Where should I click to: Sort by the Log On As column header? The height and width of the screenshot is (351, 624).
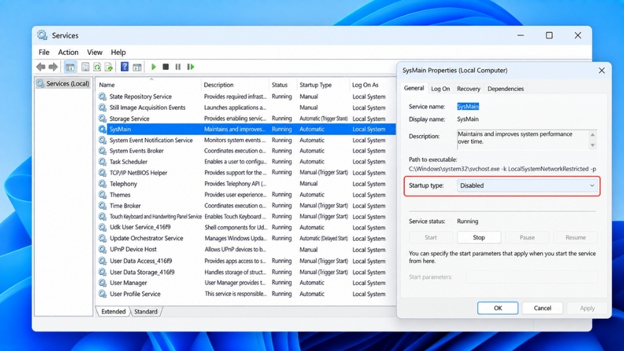(x=372, y=85)
